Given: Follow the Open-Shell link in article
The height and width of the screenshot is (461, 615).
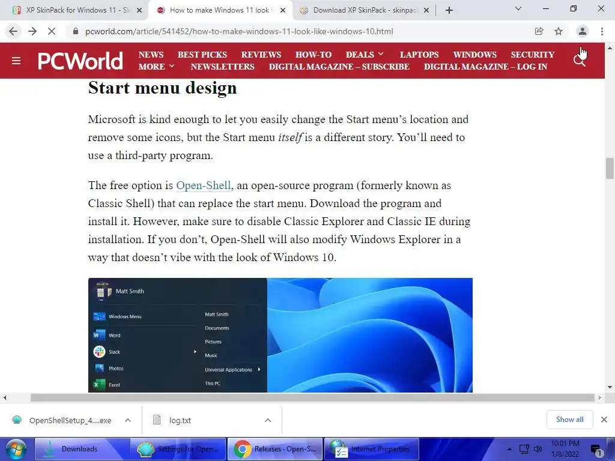Looking at the screenshot, I should (x=203, y=185).
